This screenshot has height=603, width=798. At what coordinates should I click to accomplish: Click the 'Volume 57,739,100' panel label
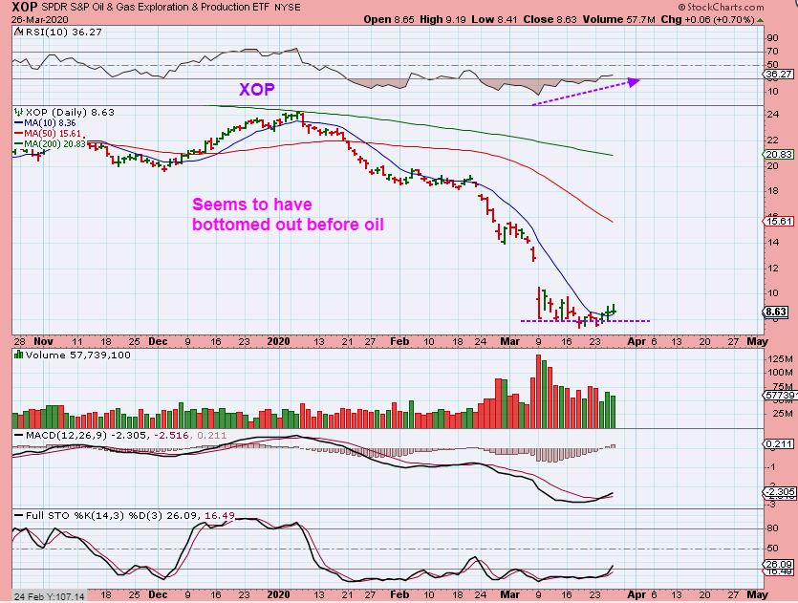tap(77, 355)
